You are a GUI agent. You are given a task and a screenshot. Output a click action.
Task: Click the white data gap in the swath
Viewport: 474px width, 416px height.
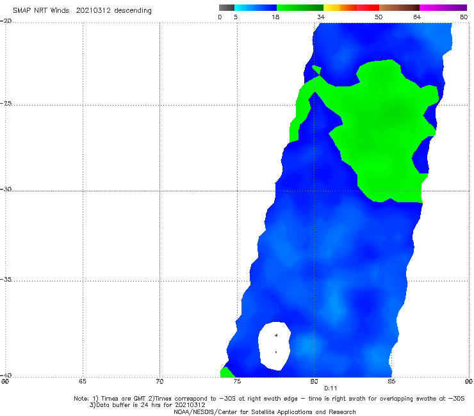pos(275,346)
